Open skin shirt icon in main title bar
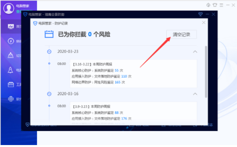The image size is (237, 147). coord(215,5)
